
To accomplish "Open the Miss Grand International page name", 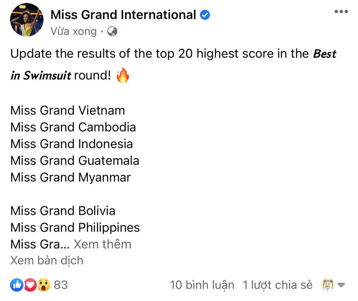I will tap(123, 15).
